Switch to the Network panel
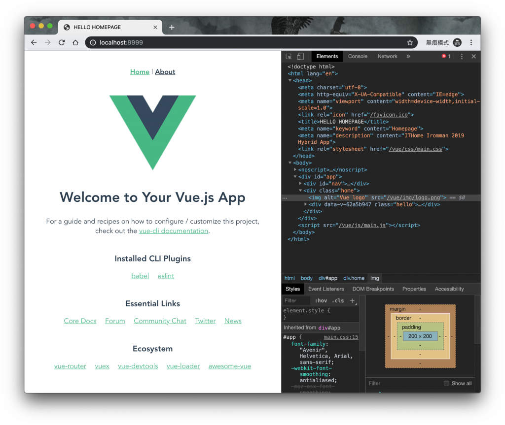The height and width of the screenshot is (425, 505). 387,56
